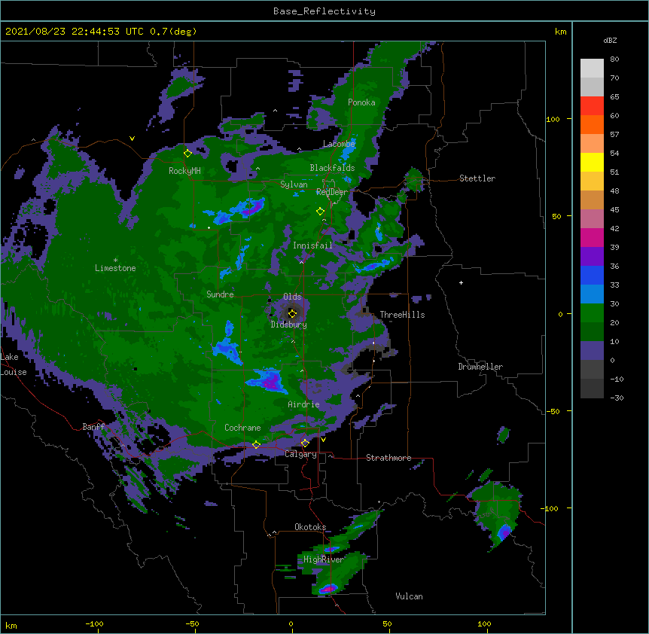Viewport: 649px width, 634px height.
Task: Click the Airdrie city label
Action: [304, 404]
